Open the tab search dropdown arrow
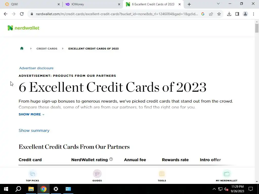This screenshot has width=259, height=194. click(x=218, y=4)
